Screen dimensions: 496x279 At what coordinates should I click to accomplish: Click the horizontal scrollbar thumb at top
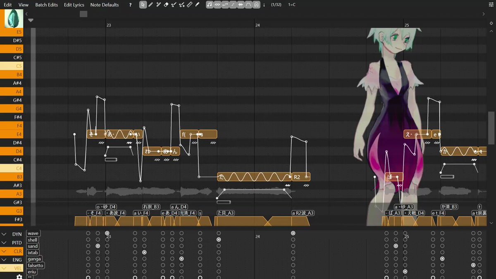tap(83, 14)
